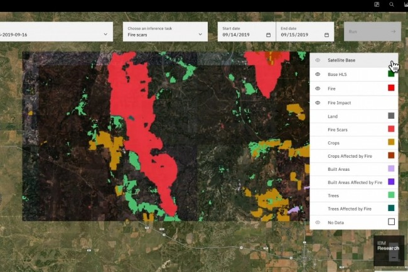
Task: Toggle the Fire layer eye icon
Action: [318, 89]
